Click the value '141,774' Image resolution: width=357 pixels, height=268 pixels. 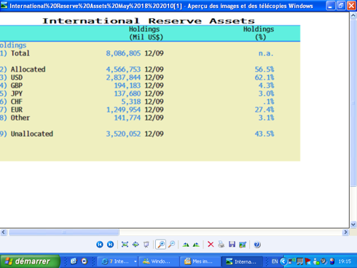(x=127, y=118)
